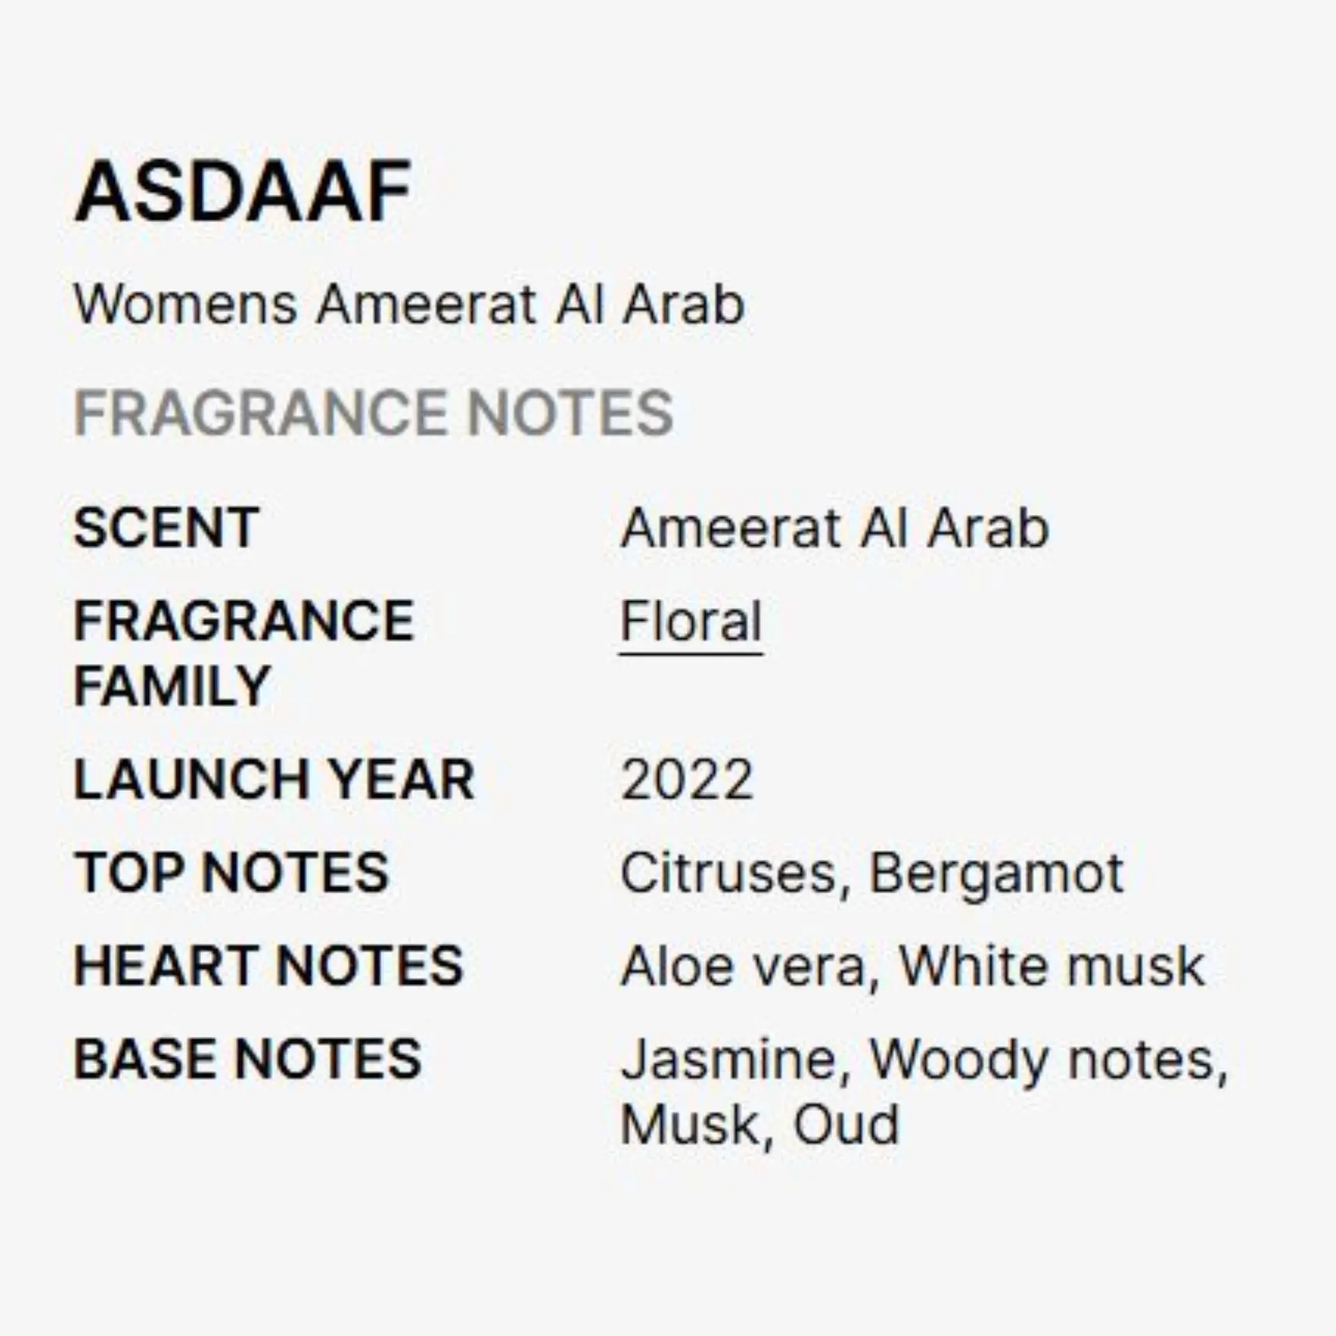This screenshot has height=1336, width=1336.
Task: Select the Ameerat Al Arab scent value
Action: (x=834, y=527)
